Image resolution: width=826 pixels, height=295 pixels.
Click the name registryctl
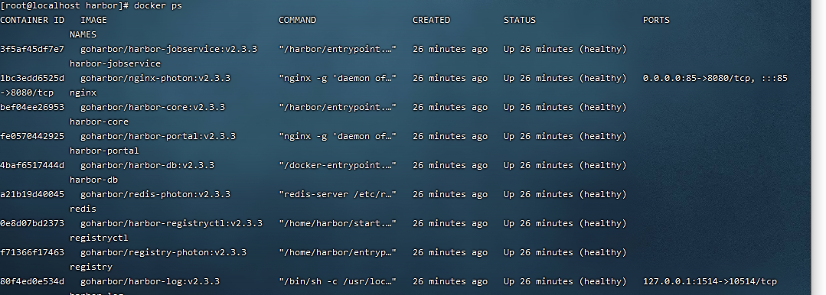pyautogui.click(x=99, y=238)
